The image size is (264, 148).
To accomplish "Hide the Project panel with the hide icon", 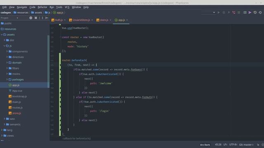I will click(47, 18).
